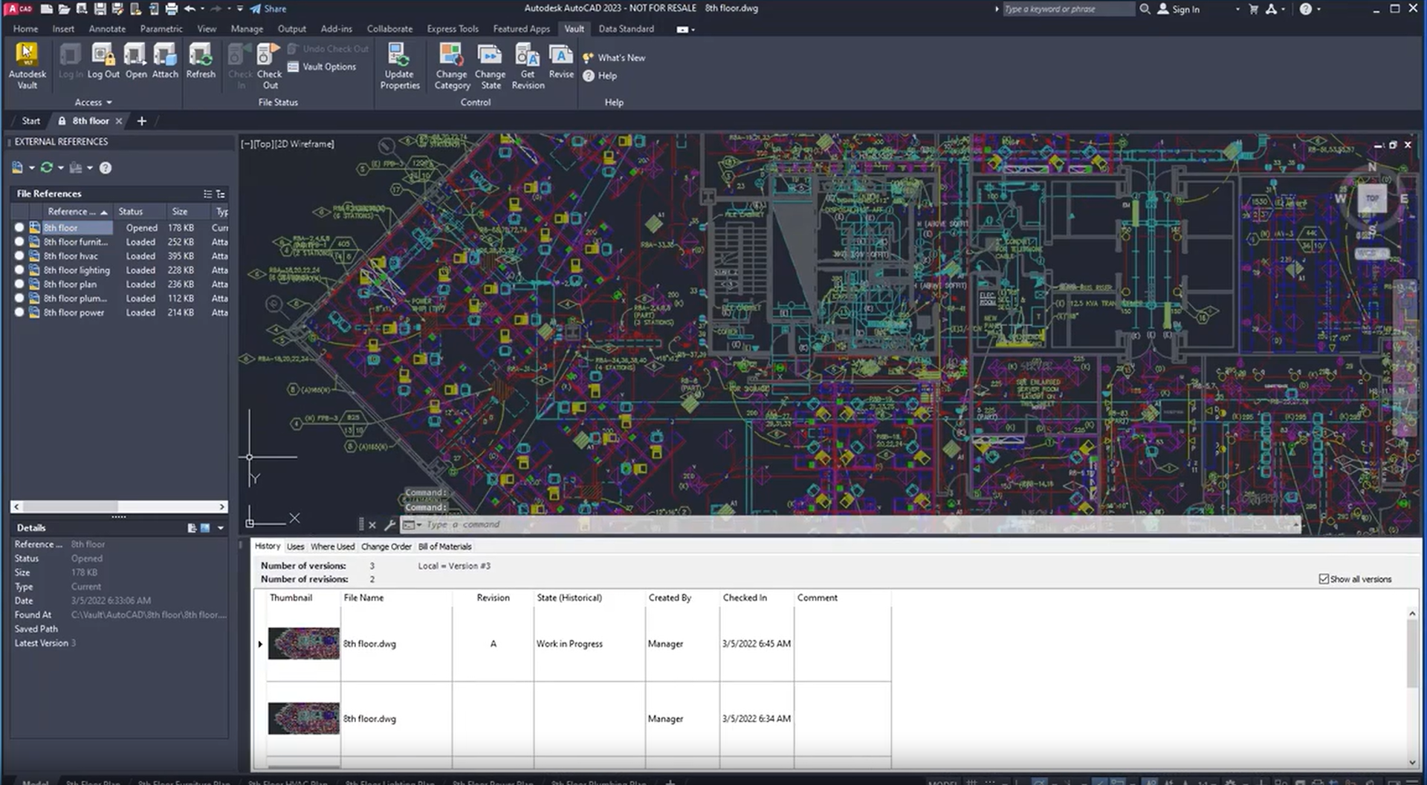Open the Details panel options dropdown
The image size is (1427, 785).
click(221, 528)
